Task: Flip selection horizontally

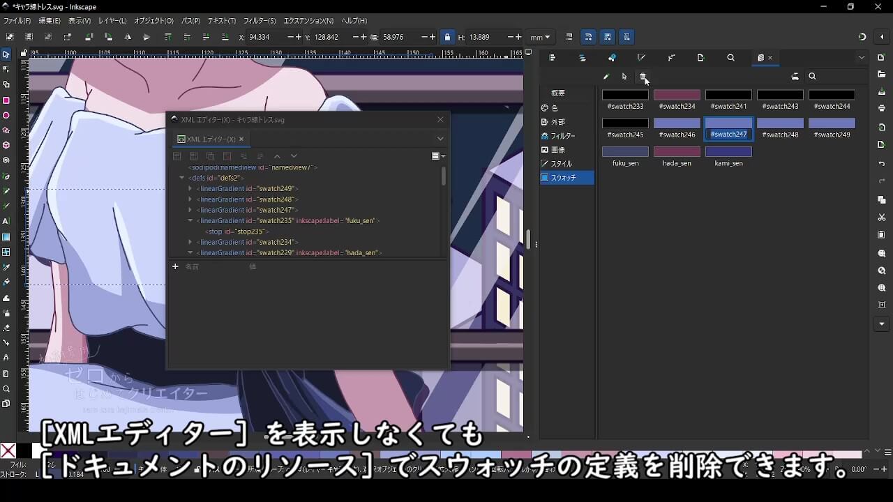Action: point(128,37)
